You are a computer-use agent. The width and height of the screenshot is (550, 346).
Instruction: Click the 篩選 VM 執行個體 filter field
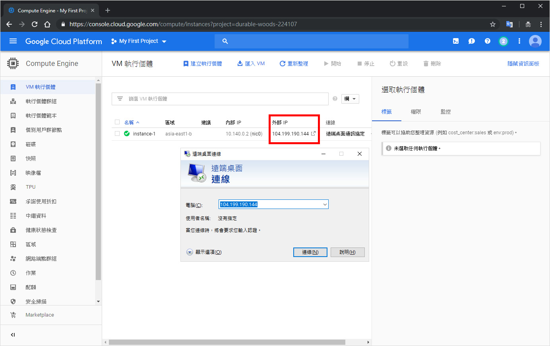click(220, 99)
